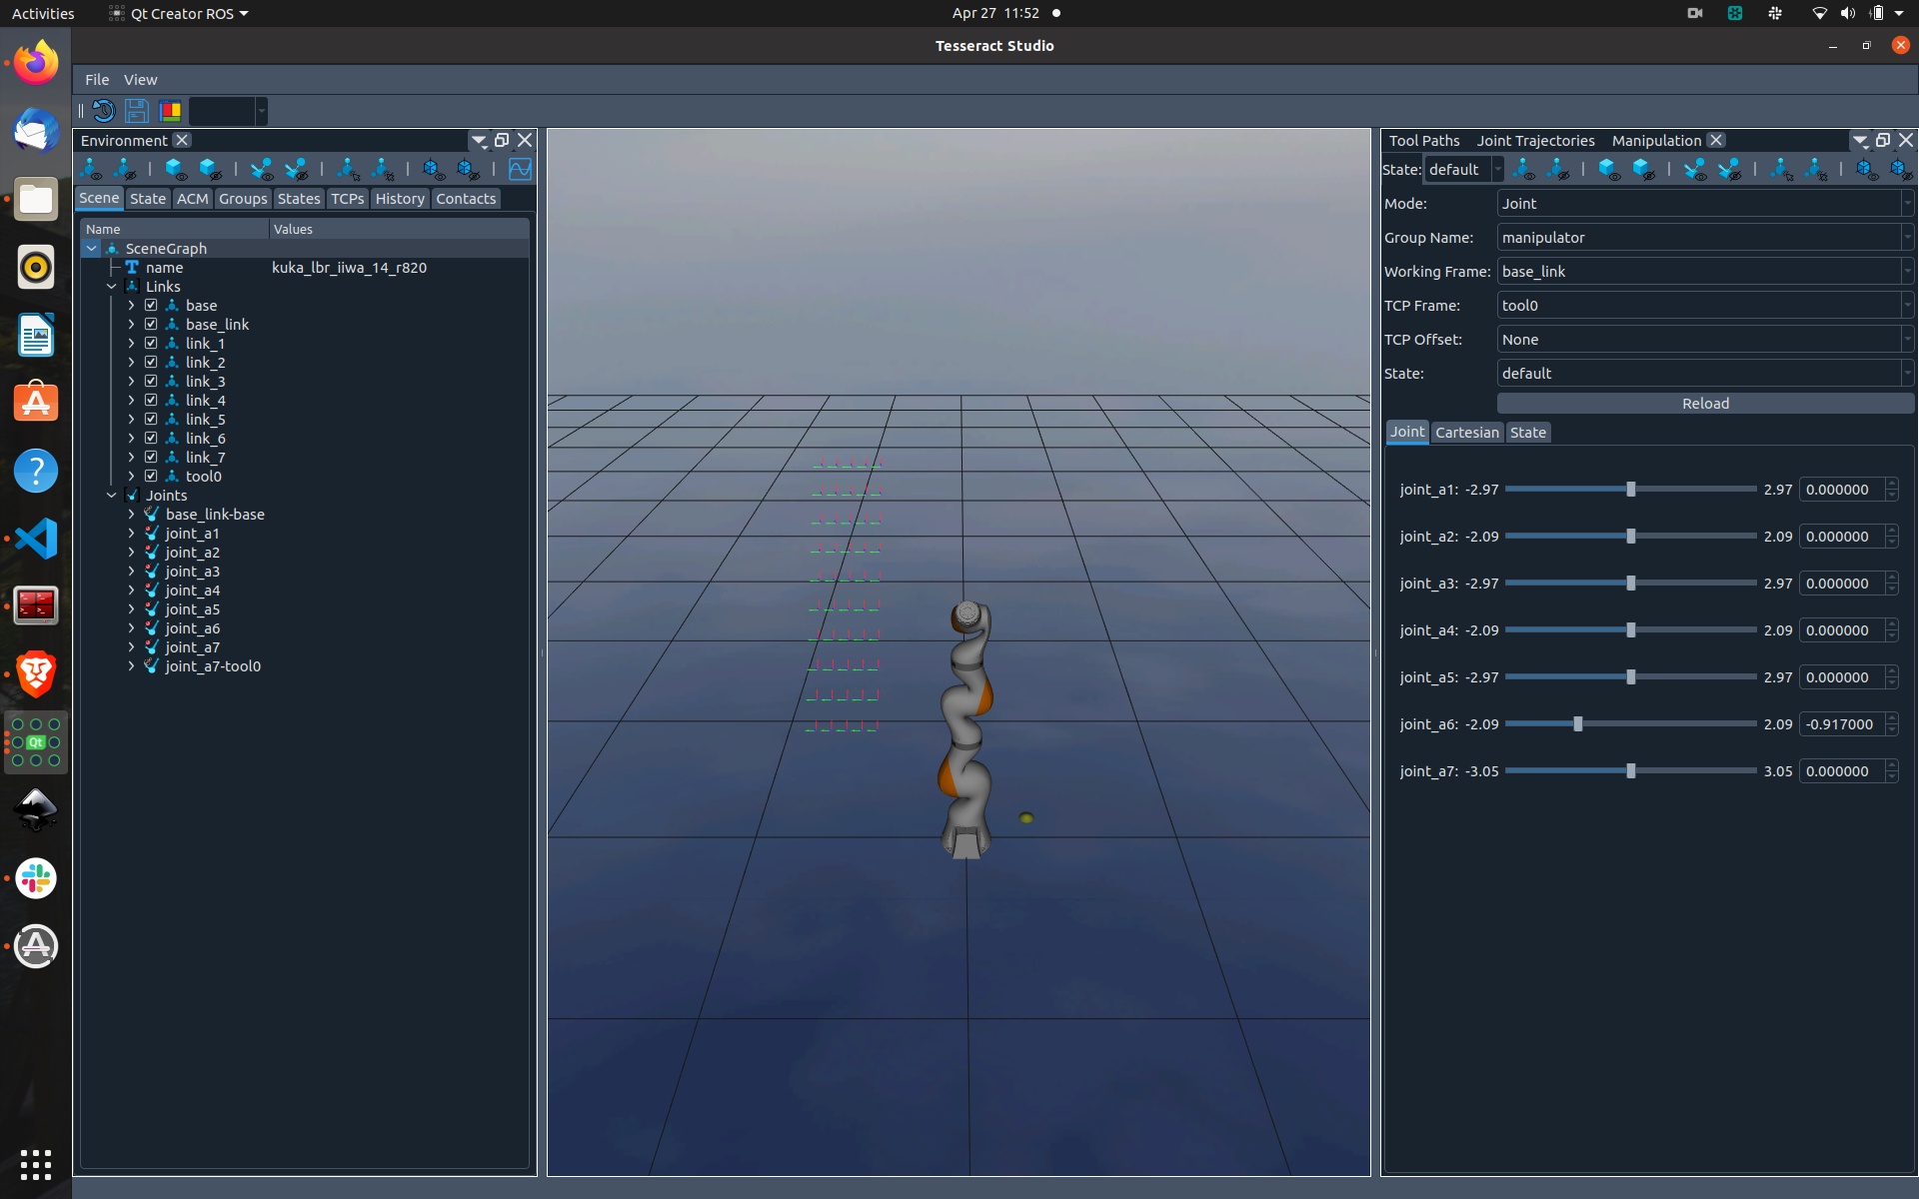The height and width of the screenshot is (1199, 1919).
Task: Hide all links icon in Manipulation toolbar
Action: coord(1558,169)
